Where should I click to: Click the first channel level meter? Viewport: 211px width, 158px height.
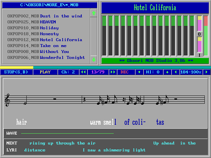[104, 36]
